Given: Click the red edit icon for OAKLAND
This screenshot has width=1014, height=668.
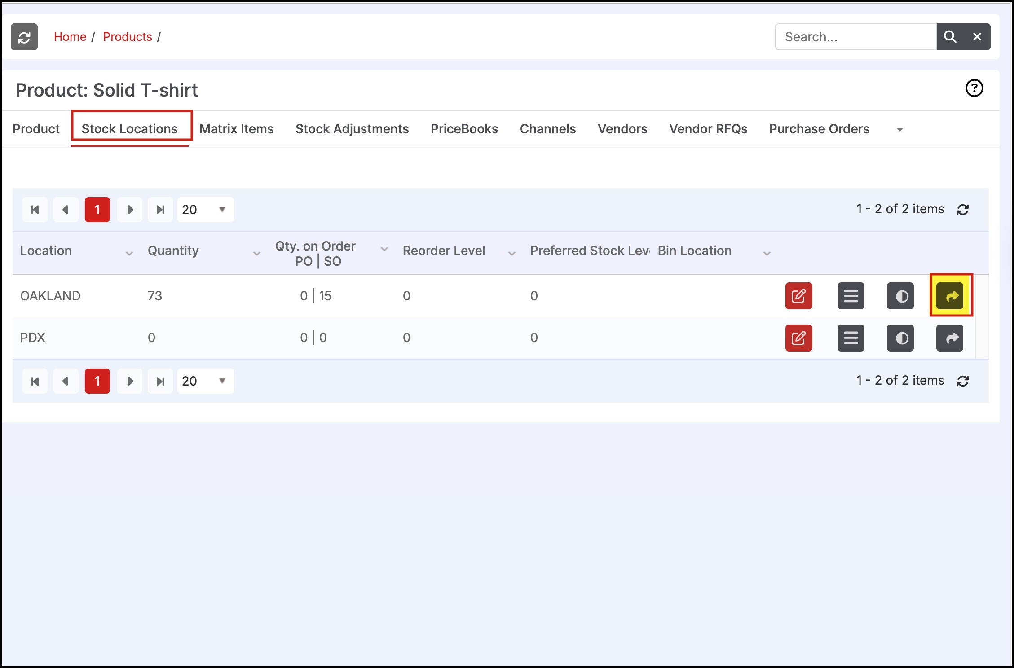Looking at the screenshot, I should (798, 296).
